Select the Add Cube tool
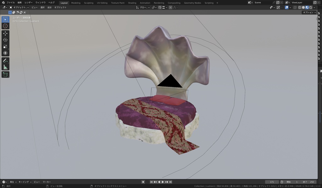The width and height of the screenshot is (322, 188). tap(5, 75)
